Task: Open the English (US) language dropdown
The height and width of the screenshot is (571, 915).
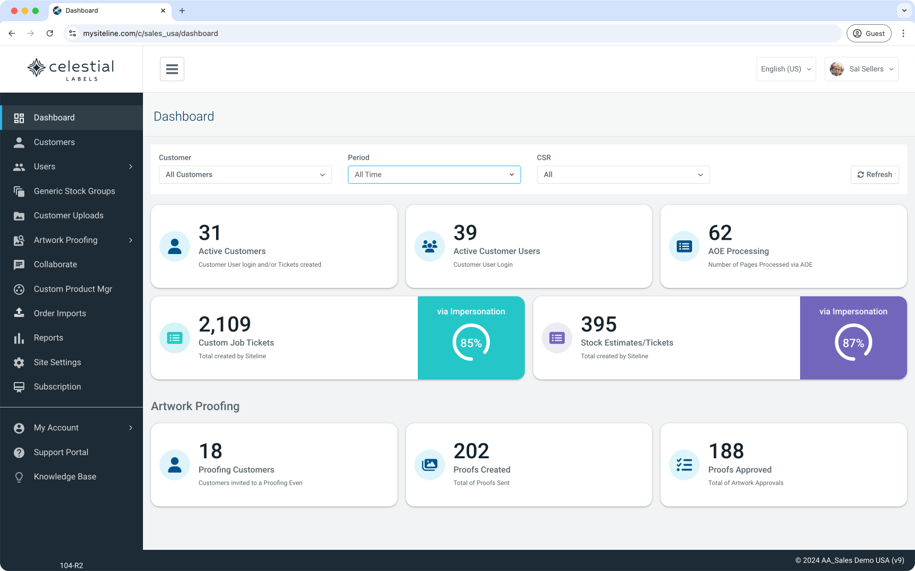Action: pyautogui.click(x=786, y=69)
